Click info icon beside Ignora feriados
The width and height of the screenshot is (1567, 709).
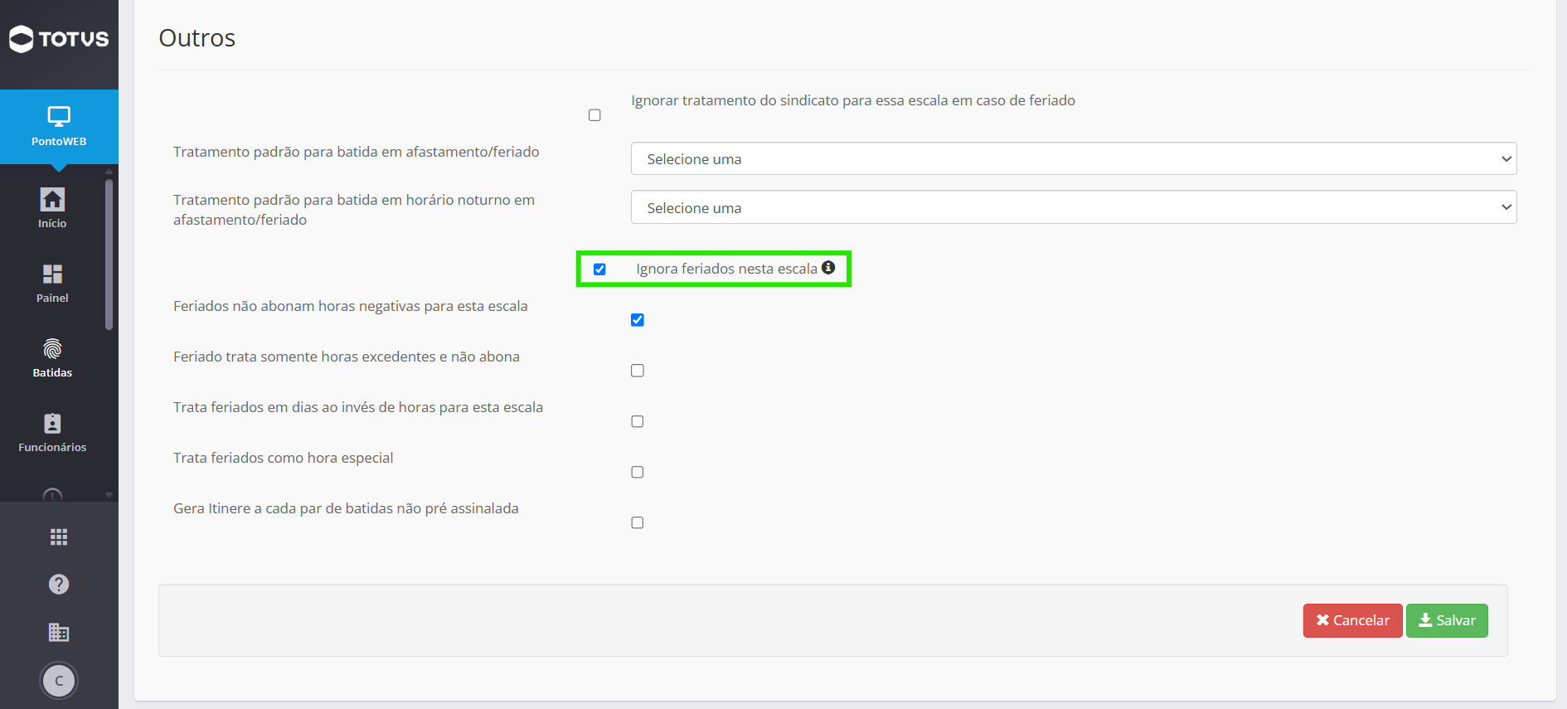[828, 267]
